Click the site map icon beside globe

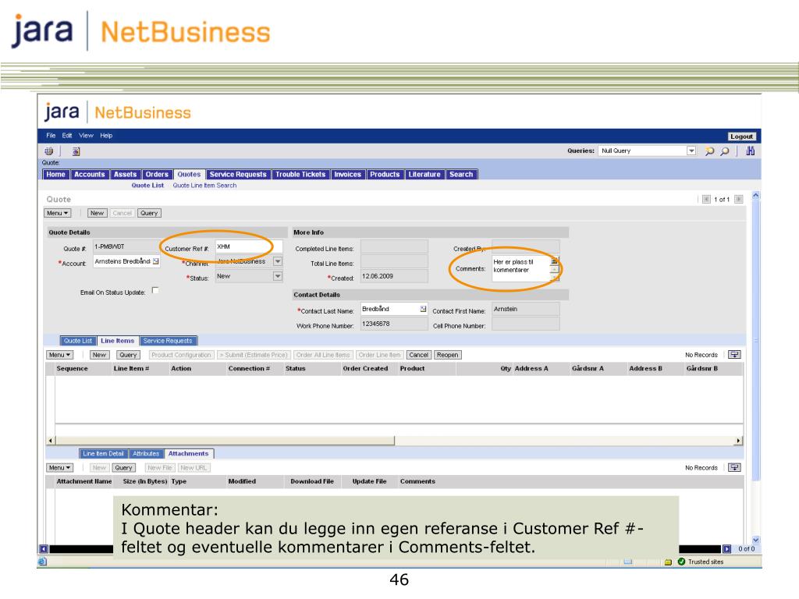76,151
